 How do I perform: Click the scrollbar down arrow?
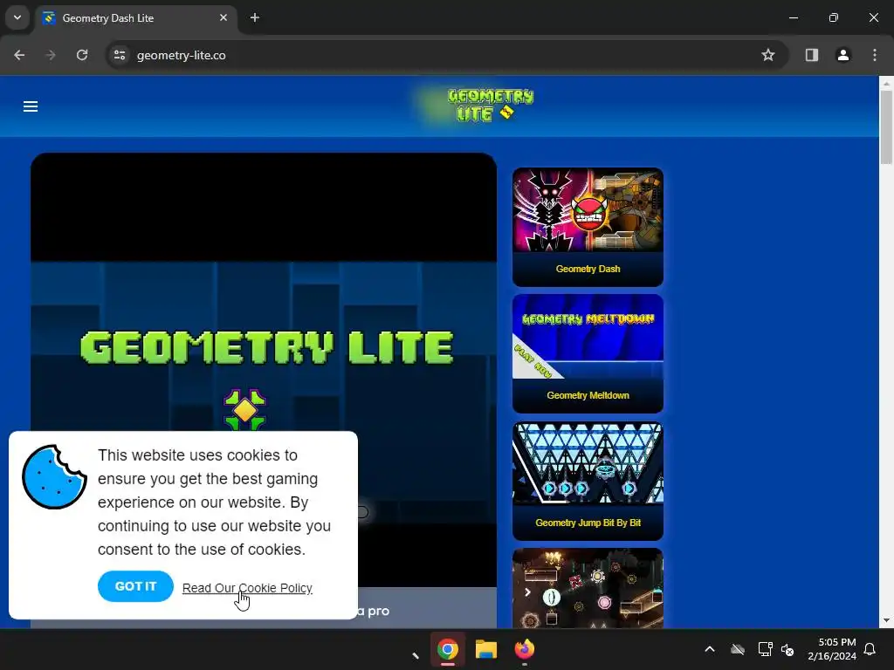click(x=886, y=620)
